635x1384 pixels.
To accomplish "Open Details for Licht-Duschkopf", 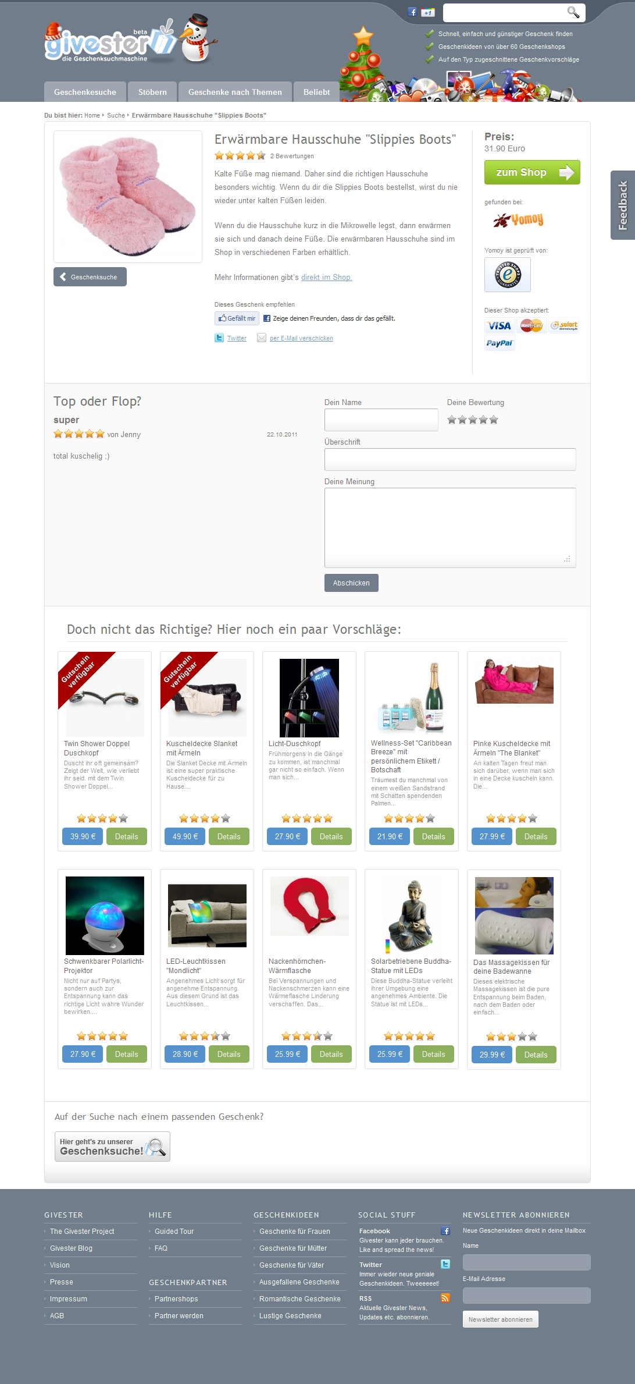I will click(331, 836).
